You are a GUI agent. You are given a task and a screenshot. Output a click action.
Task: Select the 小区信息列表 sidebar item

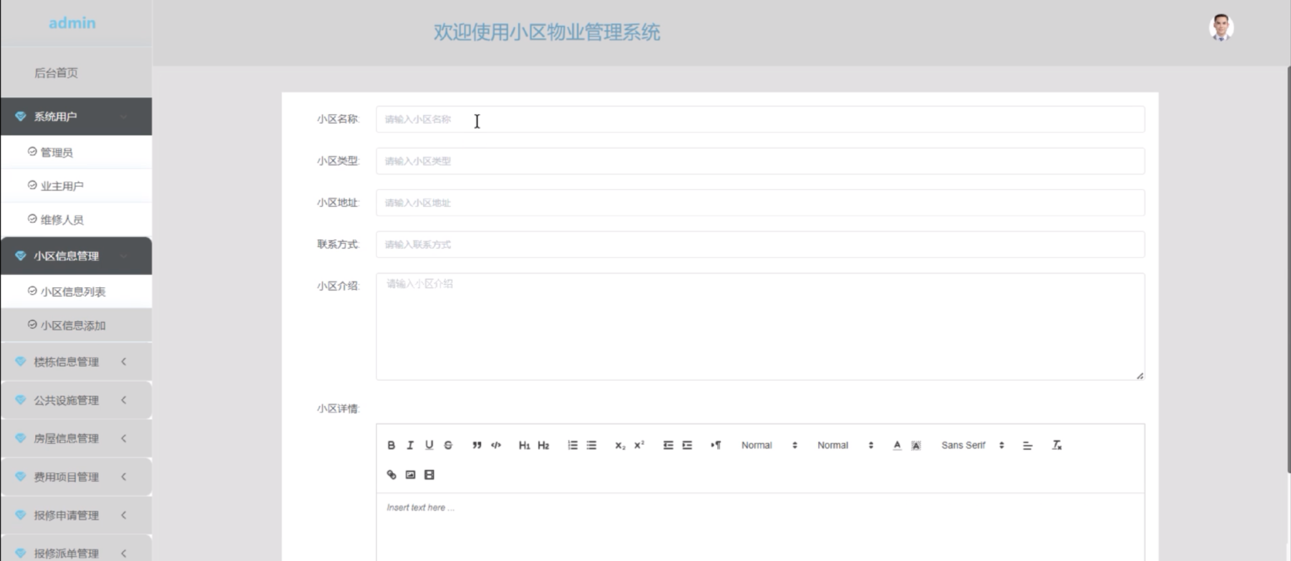tap(73, 292)
